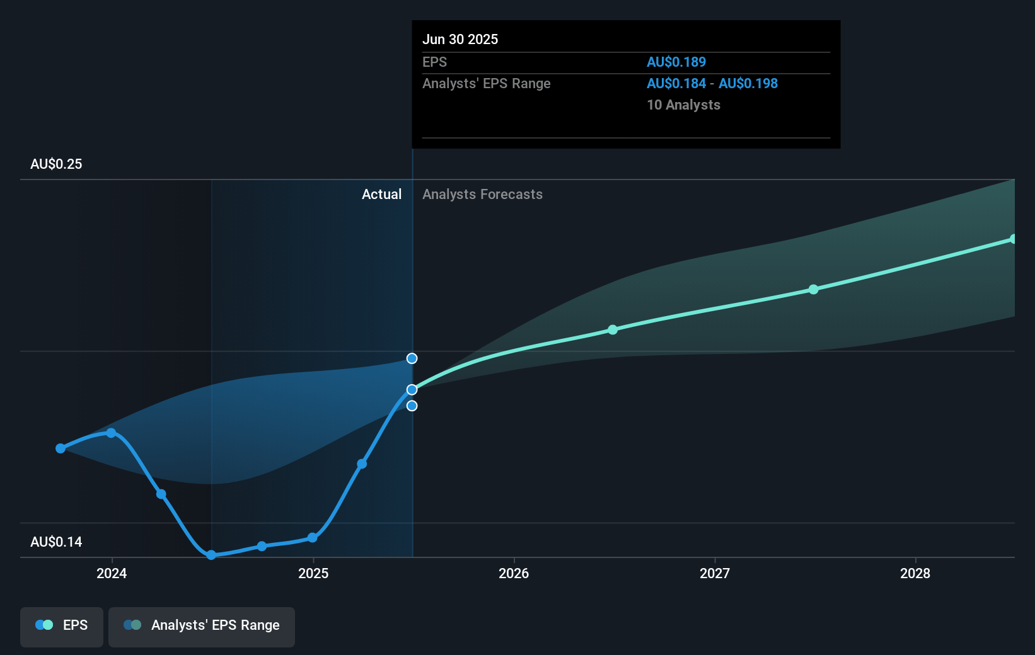Viewport: 1035px width, 655px height.
Task: Click the EPS legend color dots
Action: [44, 625]
